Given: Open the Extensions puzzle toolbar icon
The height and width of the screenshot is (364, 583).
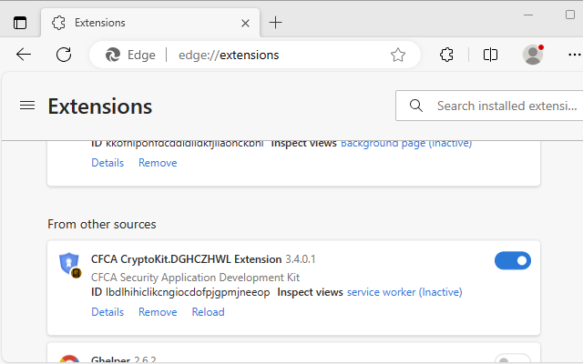Looking at the screenshot, I should [446, 55].
